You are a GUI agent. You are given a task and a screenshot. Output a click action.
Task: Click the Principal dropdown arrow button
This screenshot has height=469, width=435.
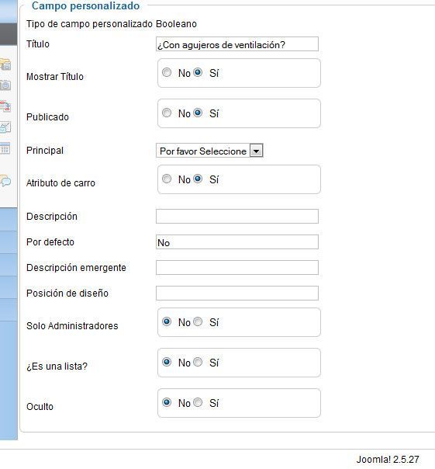point(256,151)
